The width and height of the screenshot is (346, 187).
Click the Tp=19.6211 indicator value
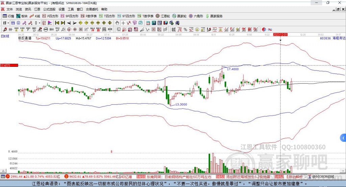click(x=43, y=38)
